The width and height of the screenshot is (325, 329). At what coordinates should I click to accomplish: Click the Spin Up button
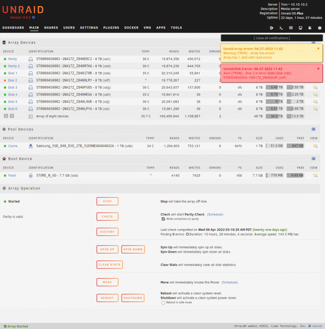click(x=107, y=250)
